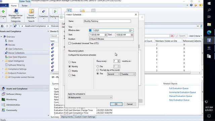
Task: Click the navigation Forward arrow
Action: (x=7, y=26)
